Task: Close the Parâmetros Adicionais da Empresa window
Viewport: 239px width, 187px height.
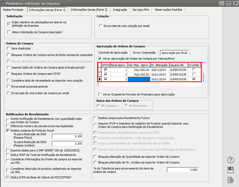Action: pos(235,3)
